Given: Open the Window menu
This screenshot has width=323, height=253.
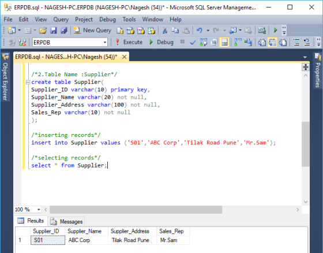Looking at the screenshot, I should pos(153,20).
